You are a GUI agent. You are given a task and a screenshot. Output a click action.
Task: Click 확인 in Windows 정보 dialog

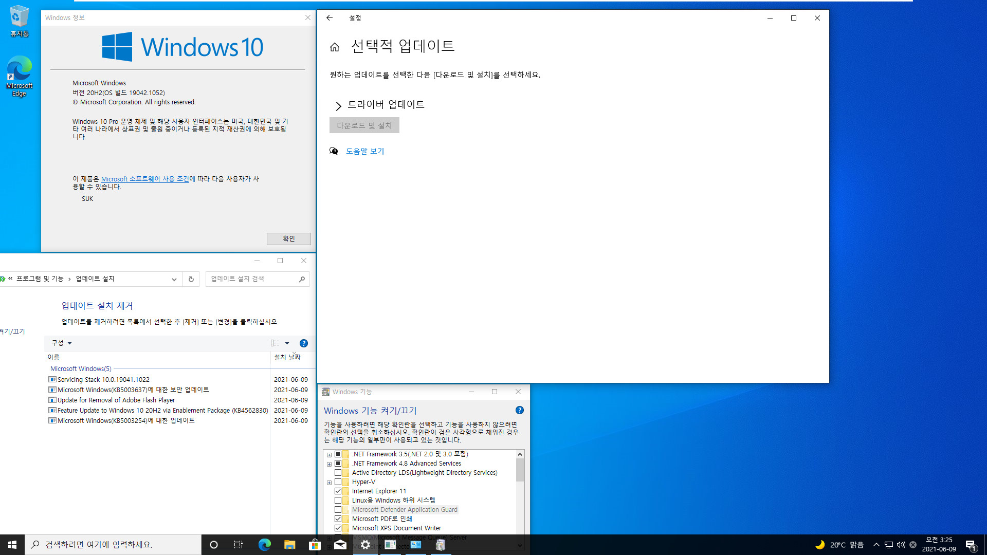coord(289,238)
